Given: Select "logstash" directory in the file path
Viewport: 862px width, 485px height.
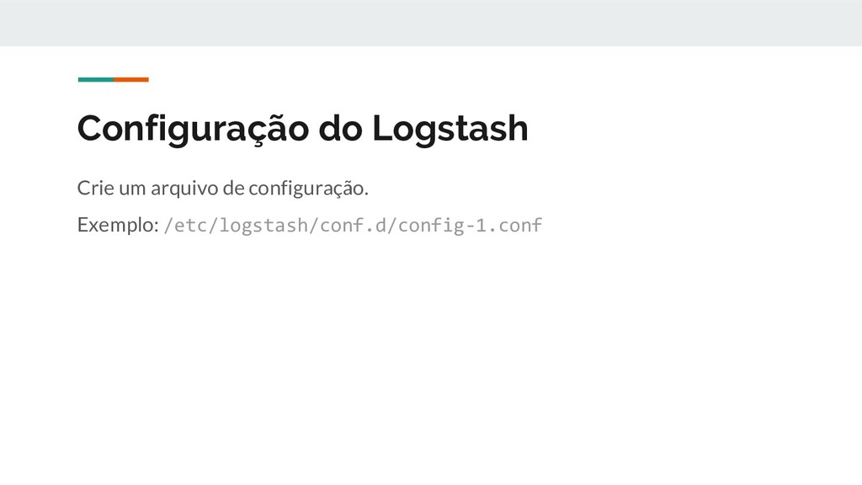Looking at the screenshot, I should [263, 226].
